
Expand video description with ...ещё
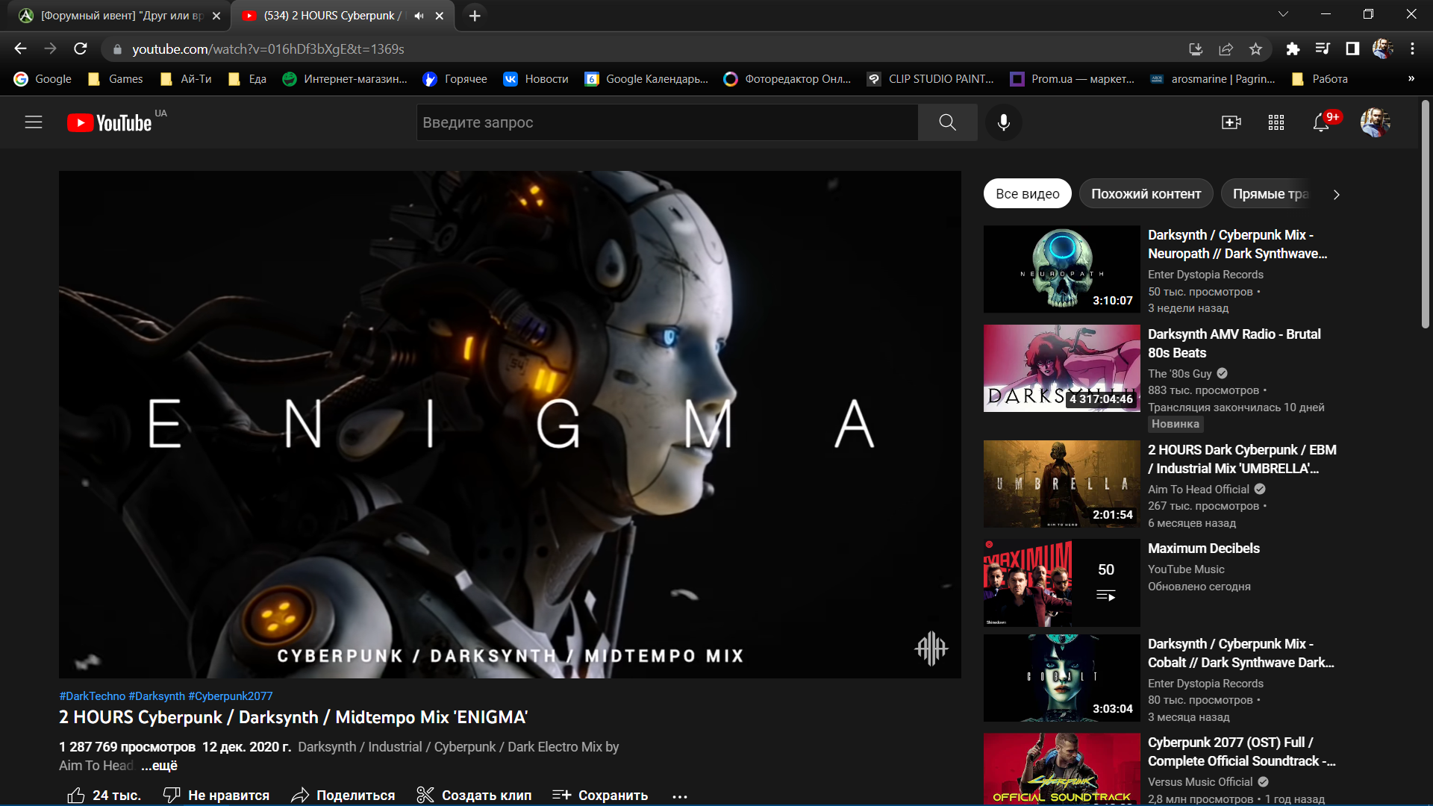[x=159, y=766]
